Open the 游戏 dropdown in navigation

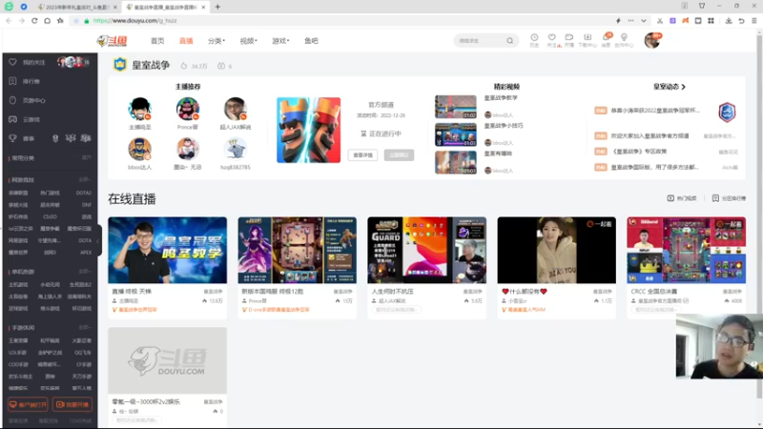pos(280,41)
